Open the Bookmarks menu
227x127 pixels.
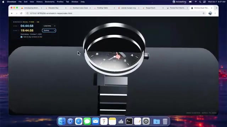[x=50, y=2]
